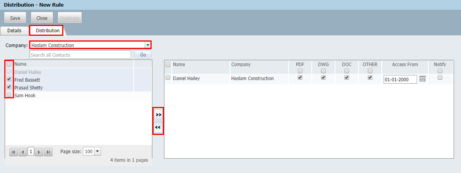The height and width of the screenshot is (173, 461).
Task: Enable Notify for Daniel Hailey
Action: pyautogui.click(x=440, y=78)
